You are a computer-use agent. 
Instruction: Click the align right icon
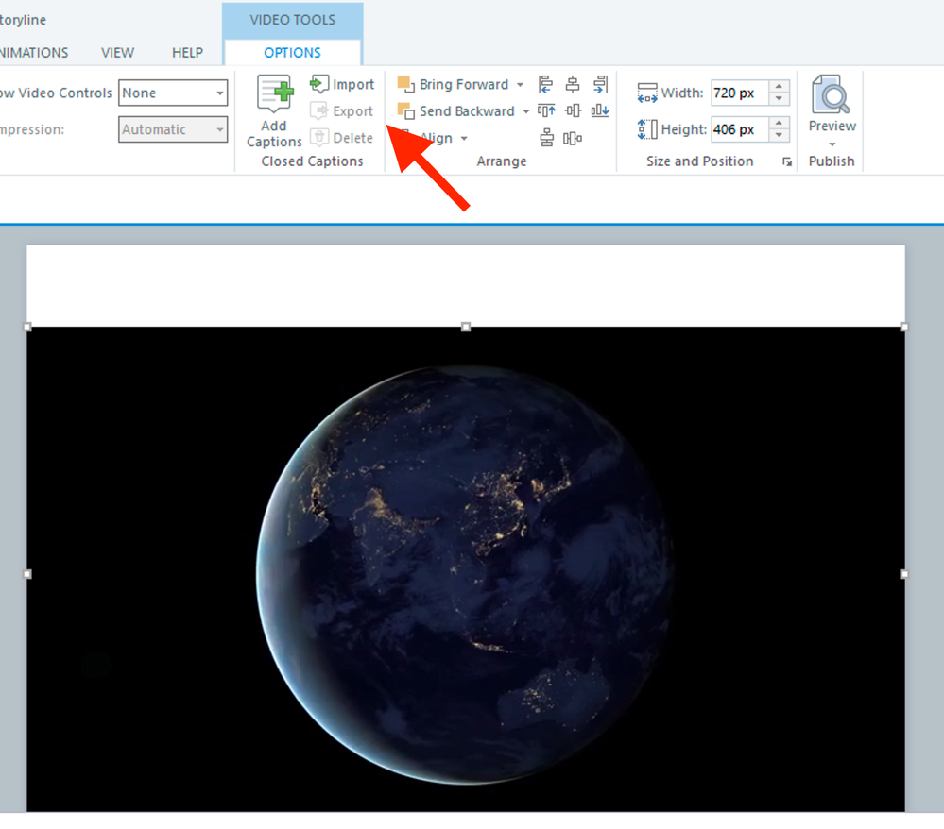600,85
